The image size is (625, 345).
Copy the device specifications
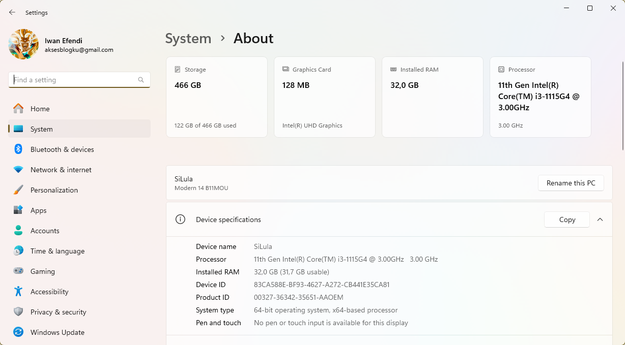(x=567, y=219)
